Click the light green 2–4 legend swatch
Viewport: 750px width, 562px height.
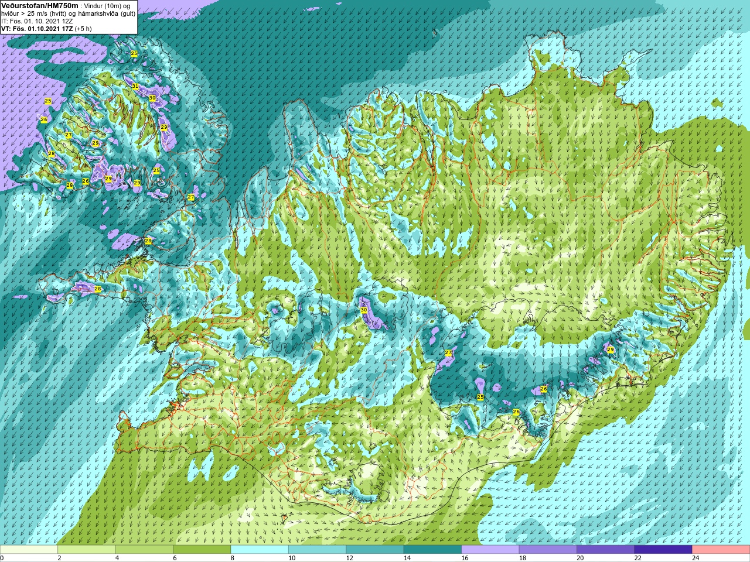coord(86,550)
